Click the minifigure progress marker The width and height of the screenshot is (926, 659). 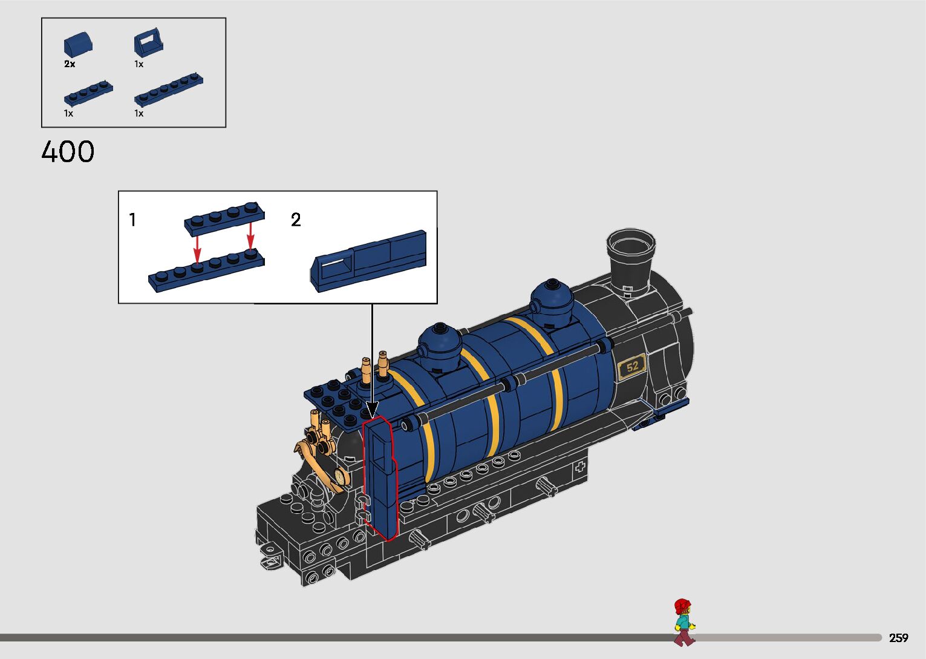pyautogui.click(x=683, y=622)
